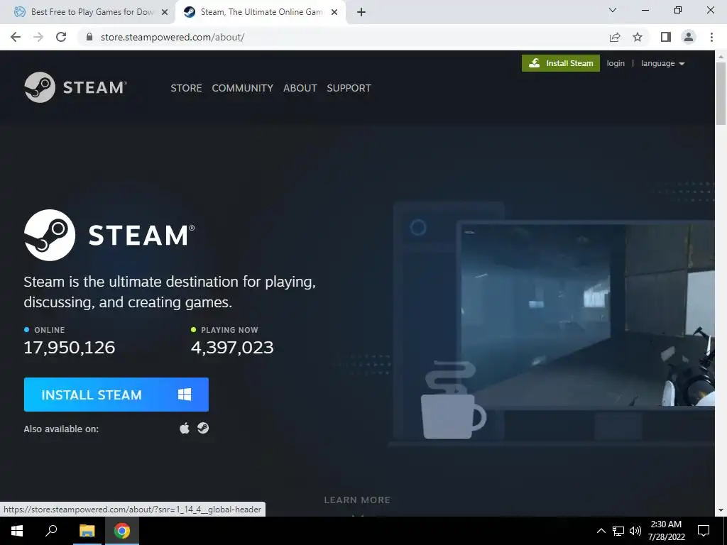Click the scrollbar up arrow
This screenshot has height=545, width=727.
click(x=721, y=56)
